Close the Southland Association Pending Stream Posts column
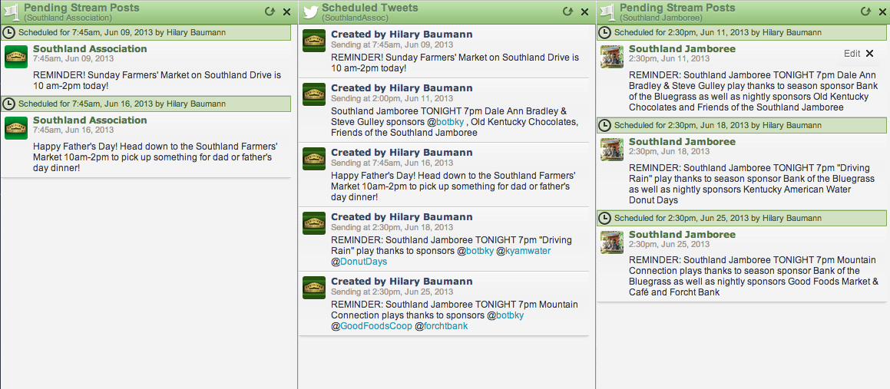This screenshot has width=890, height=389. point(286,12)
